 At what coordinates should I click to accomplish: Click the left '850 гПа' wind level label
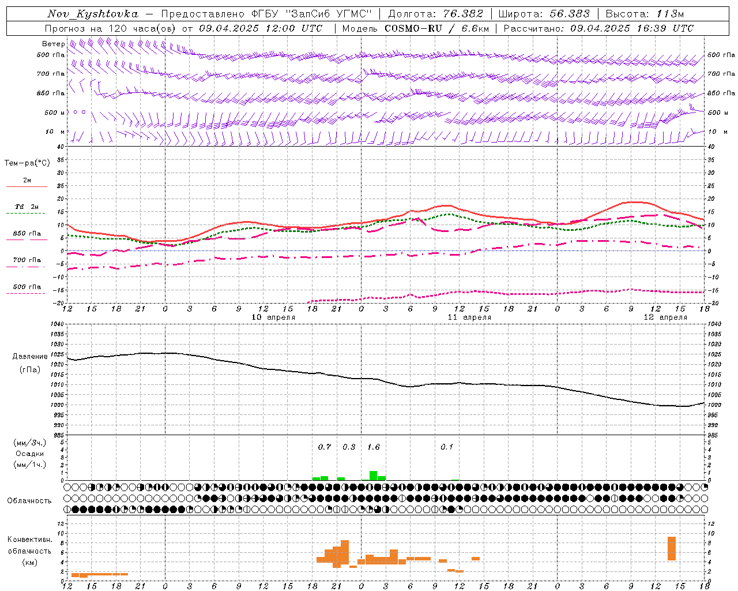pyautogui.click(x=51, y=93)
